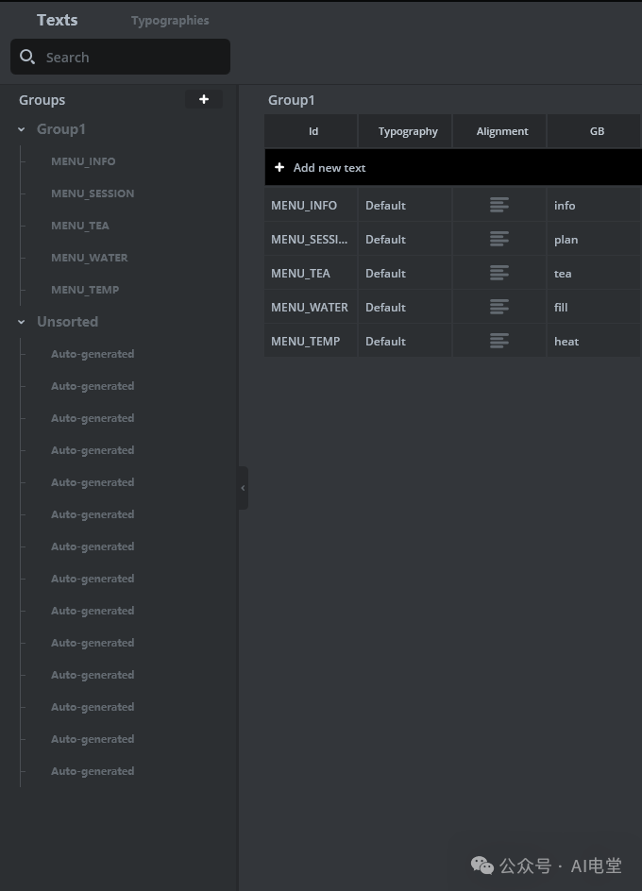Open the Default typography selector for MENU_TEA

click(404, 273)
